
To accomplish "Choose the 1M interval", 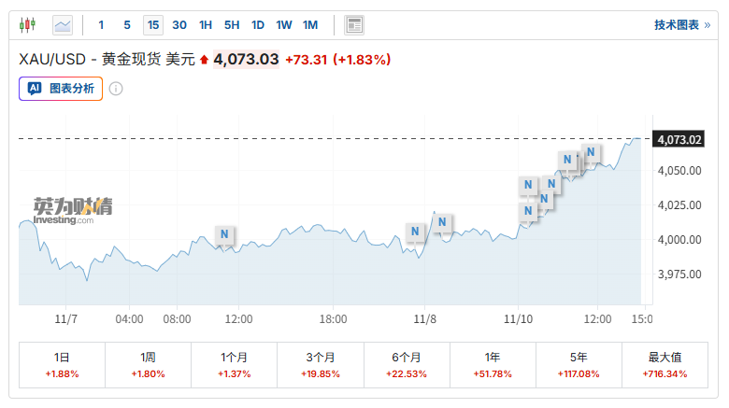I will pyautogui.click(x=310, y=24).
